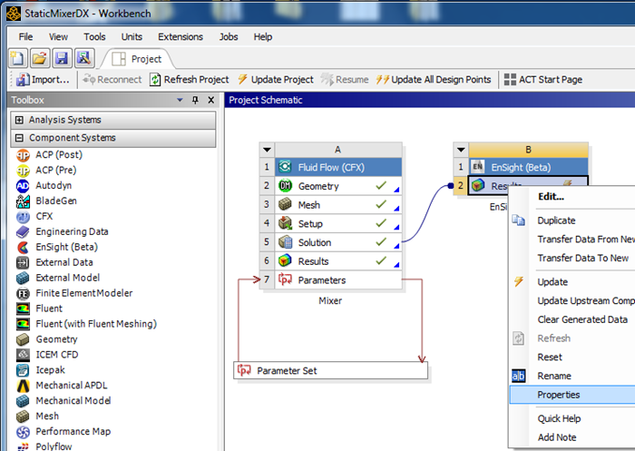The image size is (635, 451).
Task: Open the File menu
Action: 25,37
